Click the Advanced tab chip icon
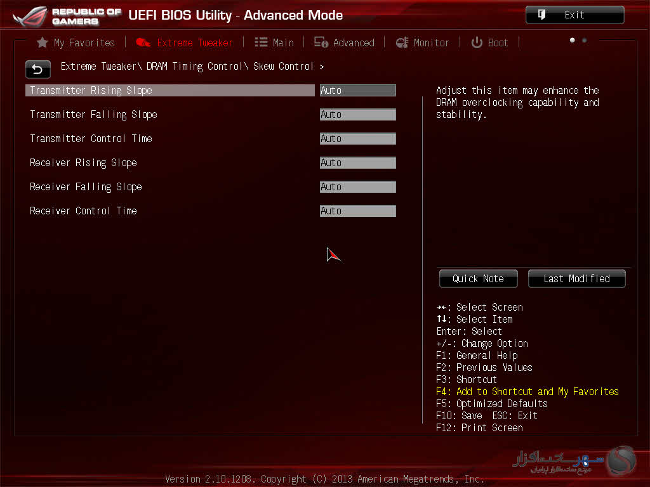 [x=321, y=42]
